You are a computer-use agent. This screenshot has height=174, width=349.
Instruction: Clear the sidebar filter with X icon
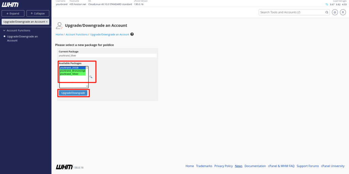click(47, 21)
